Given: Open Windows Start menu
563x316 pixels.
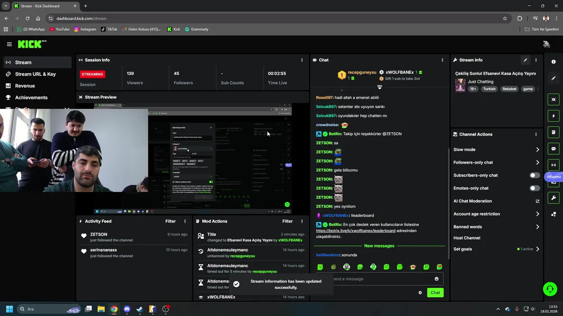Looking at the screenshot, I should [9, 309].
